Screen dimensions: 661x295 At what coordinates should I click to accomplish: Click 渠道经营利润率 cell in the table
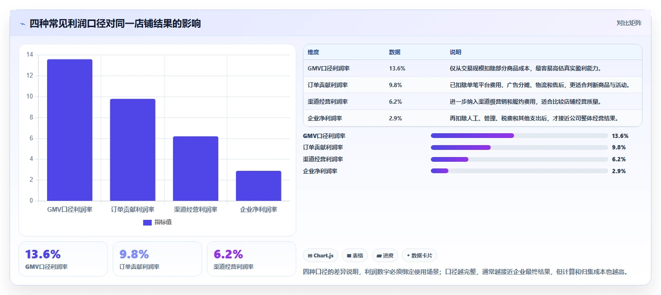[x=328, y=102]
